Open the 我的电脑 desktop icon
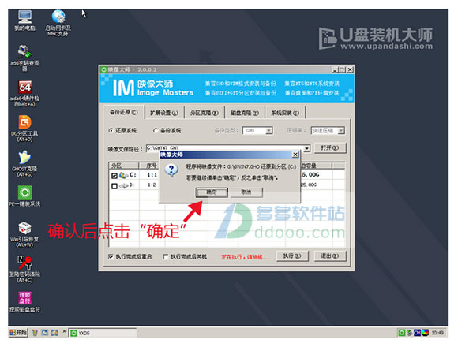Screen dimensions: 458x347 point(24,20)
